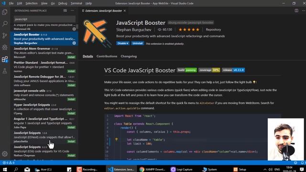Open the Search view in activity bar
306x172 pixels.
tap(5, 24)
